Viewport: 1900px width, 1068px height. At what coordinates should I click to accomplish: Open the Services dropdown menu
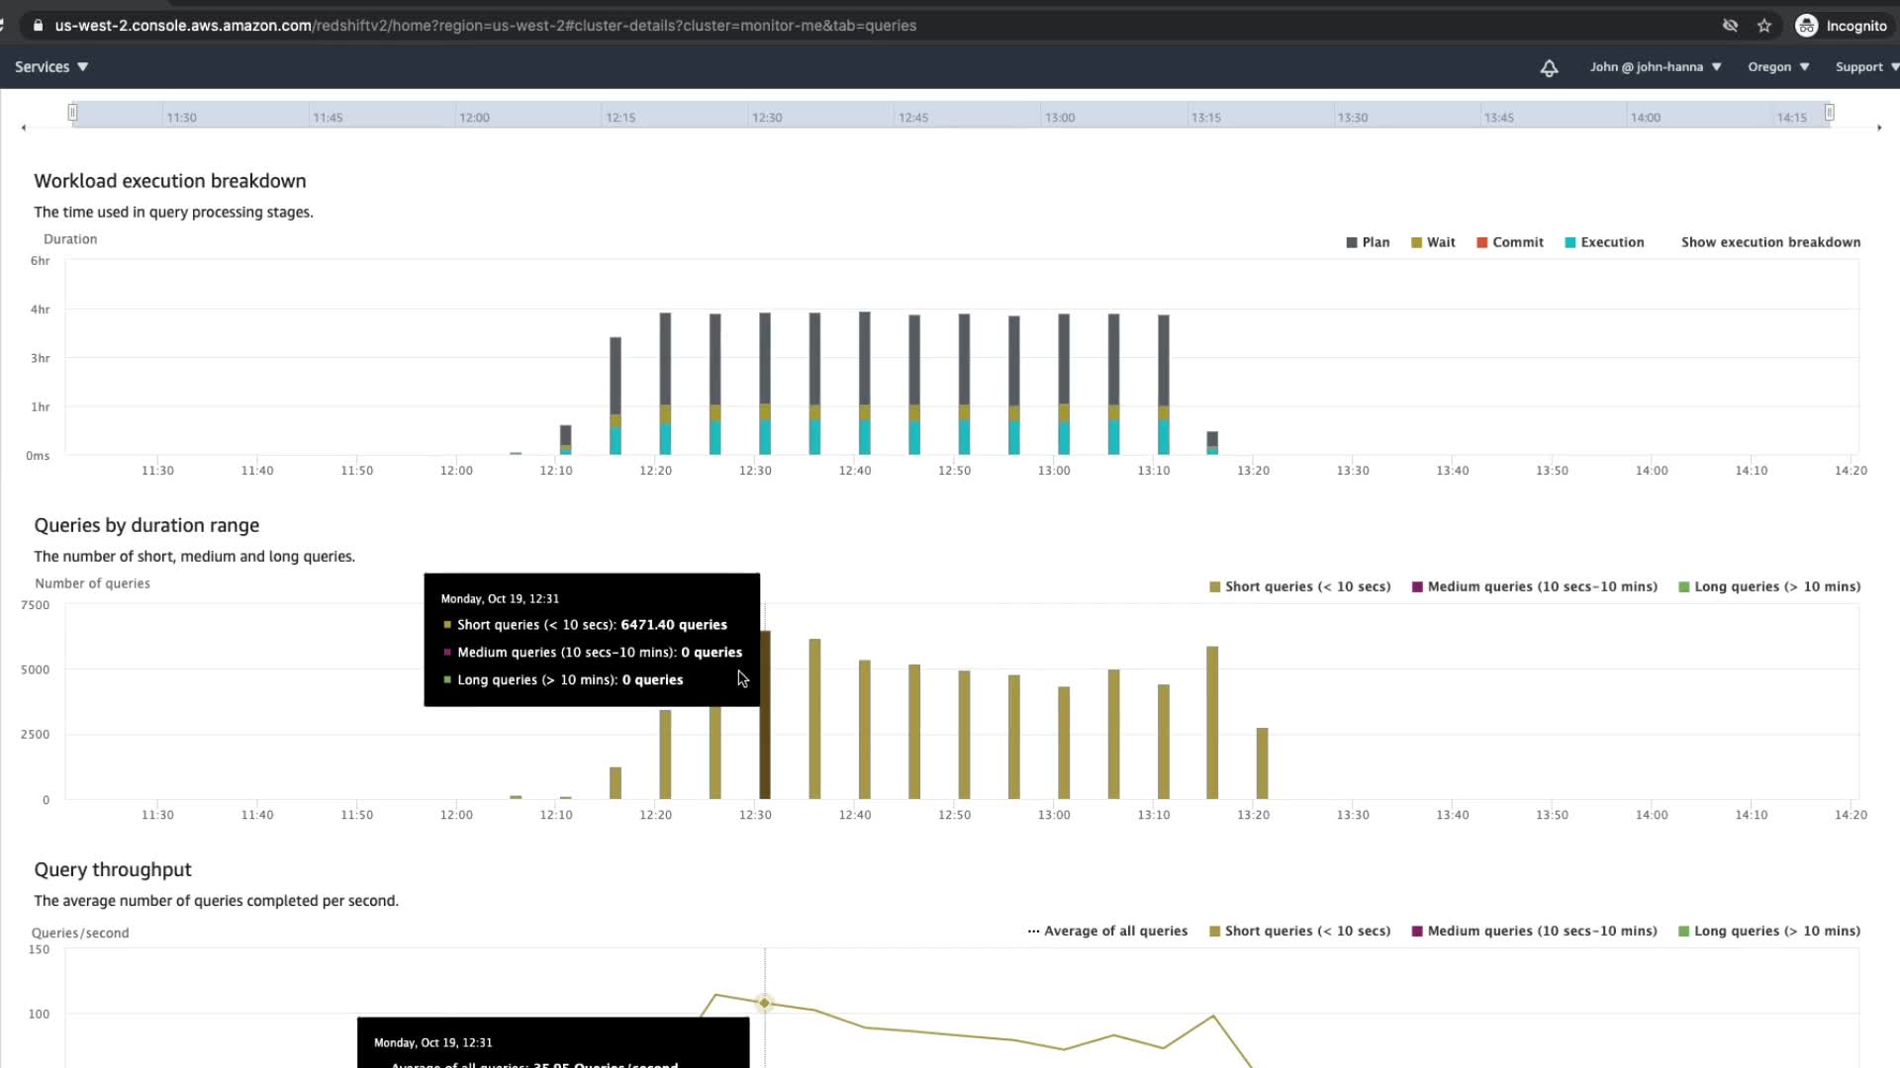click(51, 67)
